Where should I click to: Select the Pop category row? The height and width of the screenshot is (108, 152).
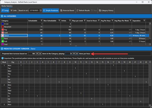pyautogui.click(x=75, y=30)
